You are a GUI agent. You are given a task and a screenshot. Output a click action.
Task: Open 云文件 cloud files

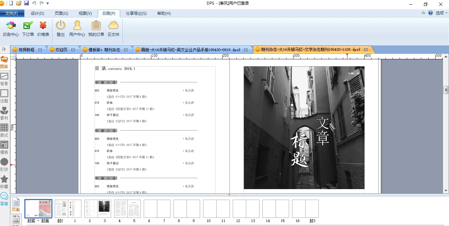[113, 29]
